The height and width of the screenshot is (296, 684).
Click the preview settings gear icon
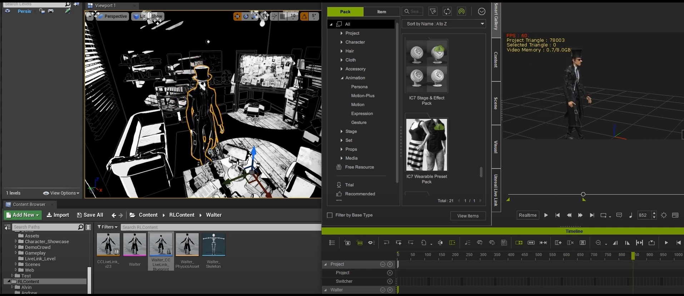[664, 215]
